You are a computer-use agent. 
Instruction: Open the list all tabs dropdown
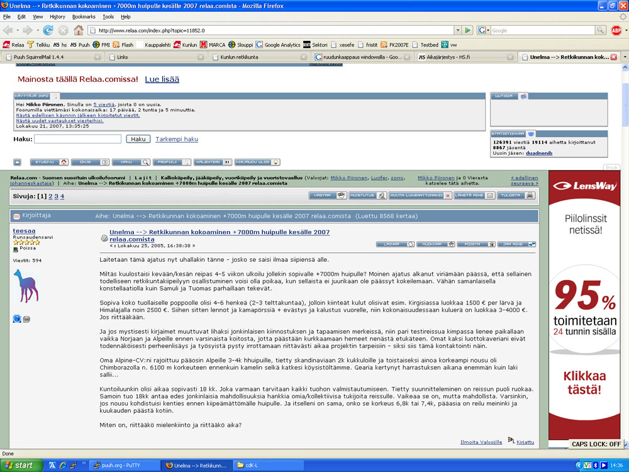[624, 57]
